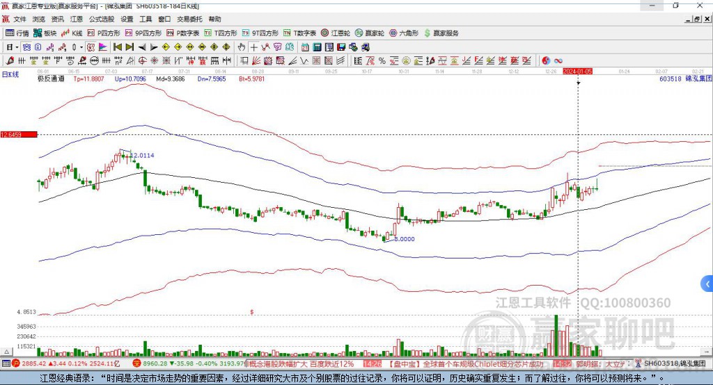This screenshot has height=385, width=713.
Task: Open the 江恩 menu
Action: (77, 19)
